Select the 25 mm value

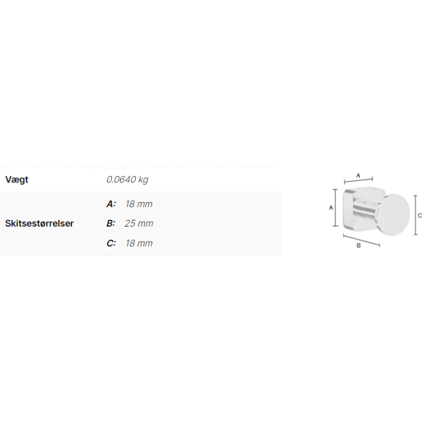tap(139, 223)
